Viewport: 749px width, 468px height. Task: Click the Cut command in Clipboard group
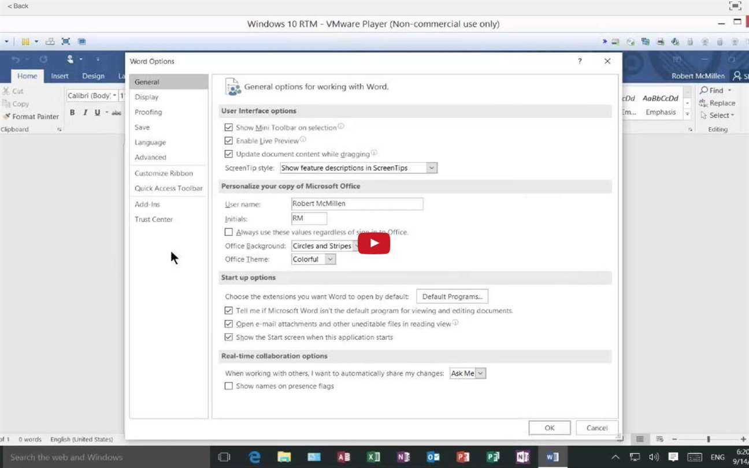tap(13, 91)
